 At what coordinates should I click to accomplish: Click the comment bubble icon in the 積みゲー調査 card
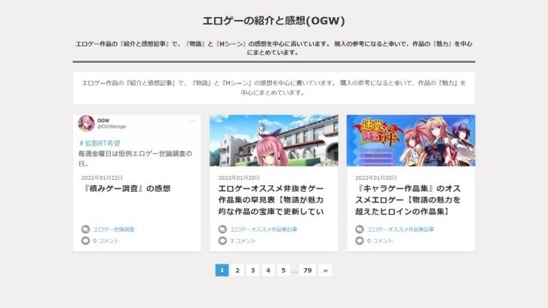pos(86,241)
